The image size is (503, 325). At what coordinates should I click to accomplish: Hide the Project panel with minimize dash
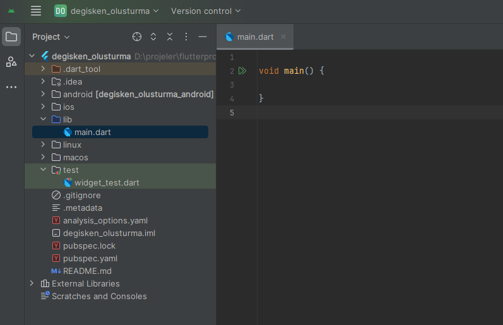(x=203, y=37)
